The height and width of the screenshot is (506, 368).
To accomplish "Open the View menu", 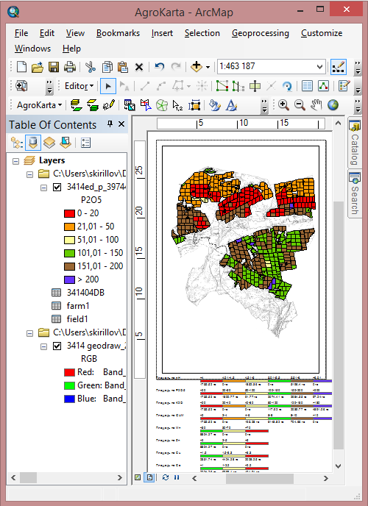I will [75, 33].
